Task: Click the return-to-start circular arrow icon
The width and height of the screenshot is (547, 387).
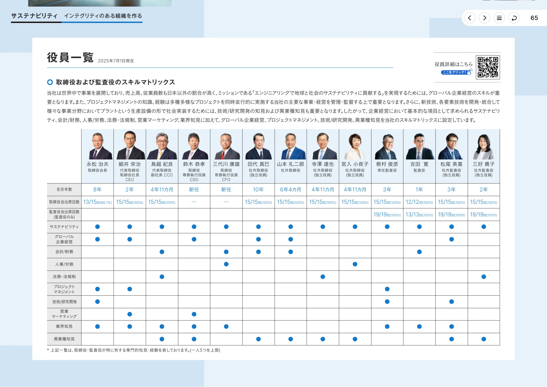Action: (514, 18)
